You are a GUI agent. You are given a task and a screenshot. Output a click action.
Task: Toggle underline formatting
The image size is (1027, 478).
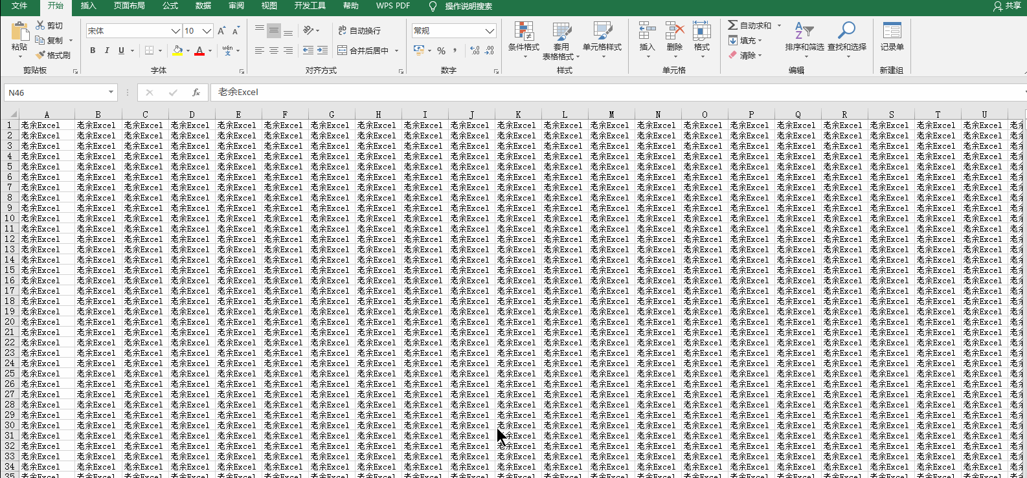pyautogui.click(x=121, y=50)
